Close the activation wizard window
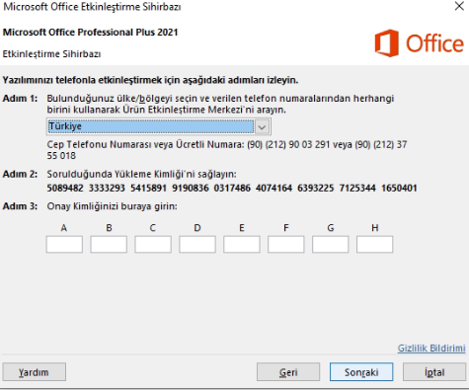 click(459, 6)
